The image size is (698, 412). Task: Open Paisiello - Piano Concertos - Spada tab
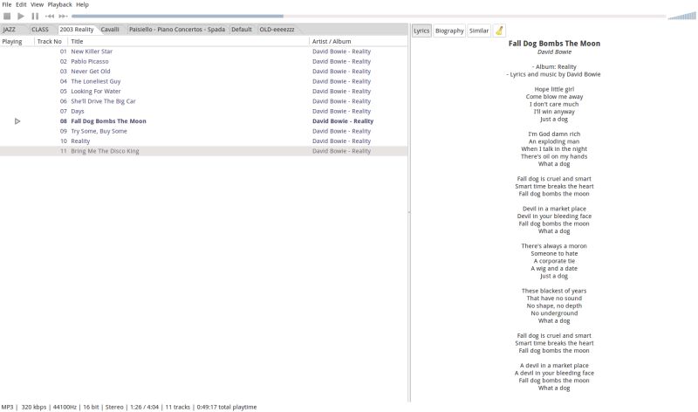pos(177,30)
